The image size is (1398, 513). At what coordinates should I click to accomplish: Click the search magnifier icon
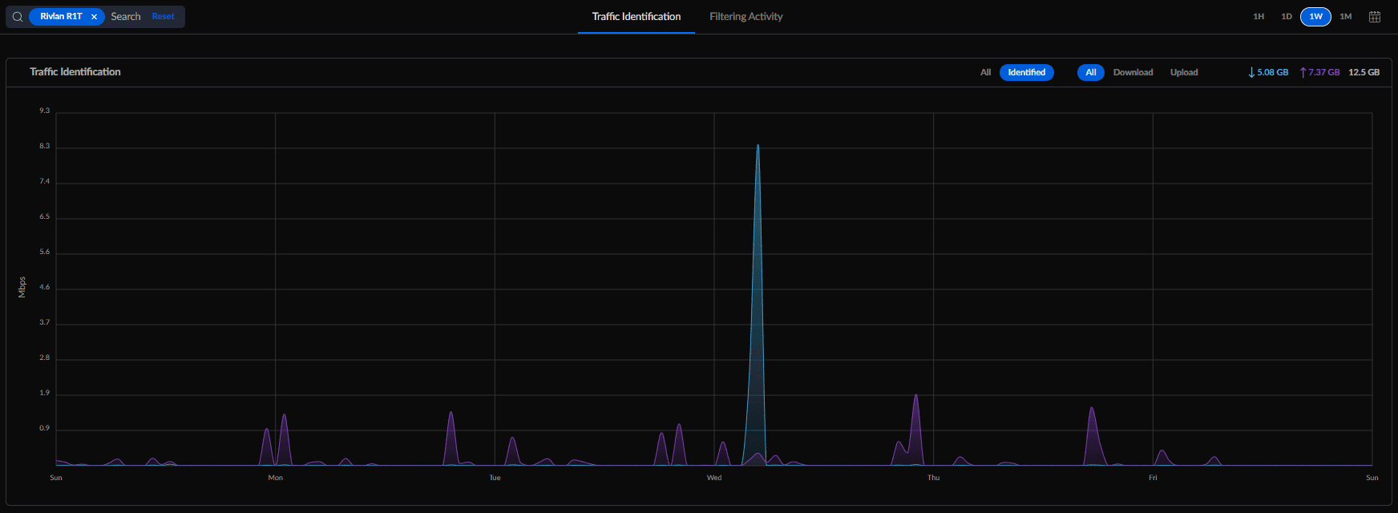pos(18,17)
